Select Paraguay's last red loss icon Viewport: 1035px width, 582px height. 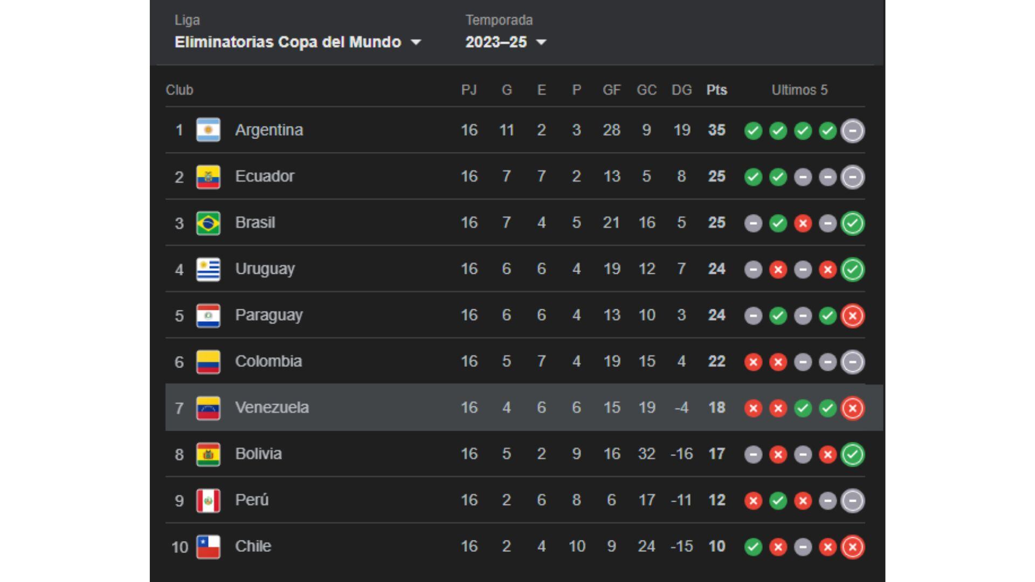pos(852,316)
